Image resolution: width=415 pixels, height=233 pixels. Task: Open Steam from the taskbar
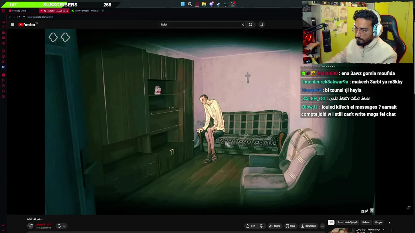tap(218, 4)
